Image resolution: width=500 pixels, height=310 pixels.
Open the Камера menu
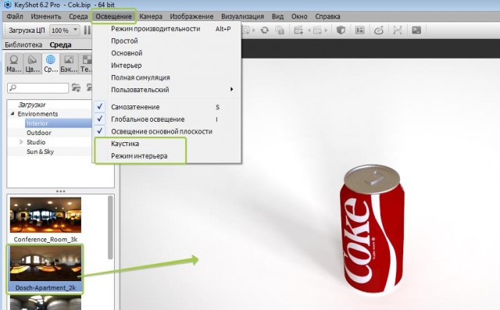(151, 16)
